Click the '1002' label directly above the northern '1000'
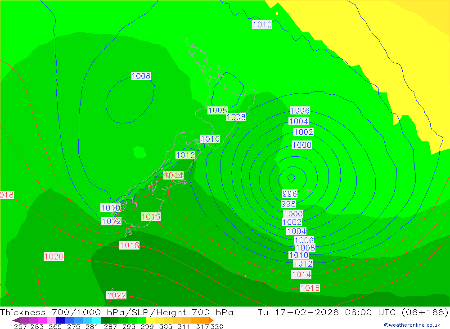This screenshot has width=450, height=329. (x=303, y=132)
